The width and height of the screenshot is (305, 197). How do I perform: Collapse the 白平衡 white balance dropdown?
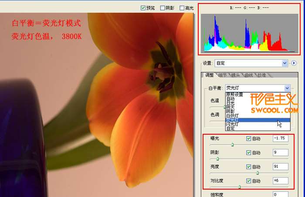click(x=286, y=88)
